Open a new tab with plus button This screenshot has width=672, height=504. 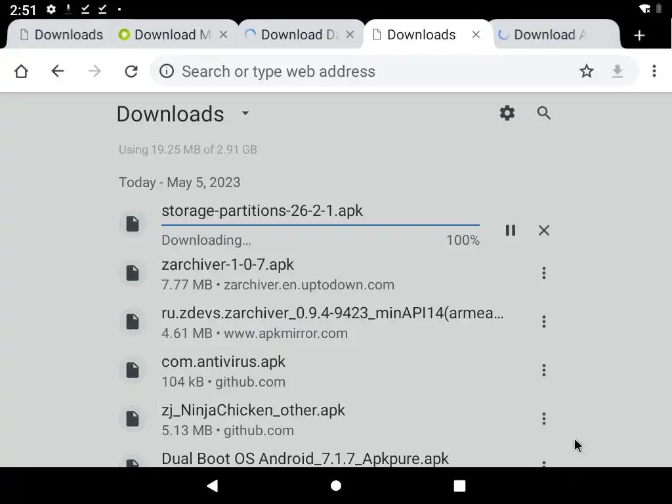[639, 35]
